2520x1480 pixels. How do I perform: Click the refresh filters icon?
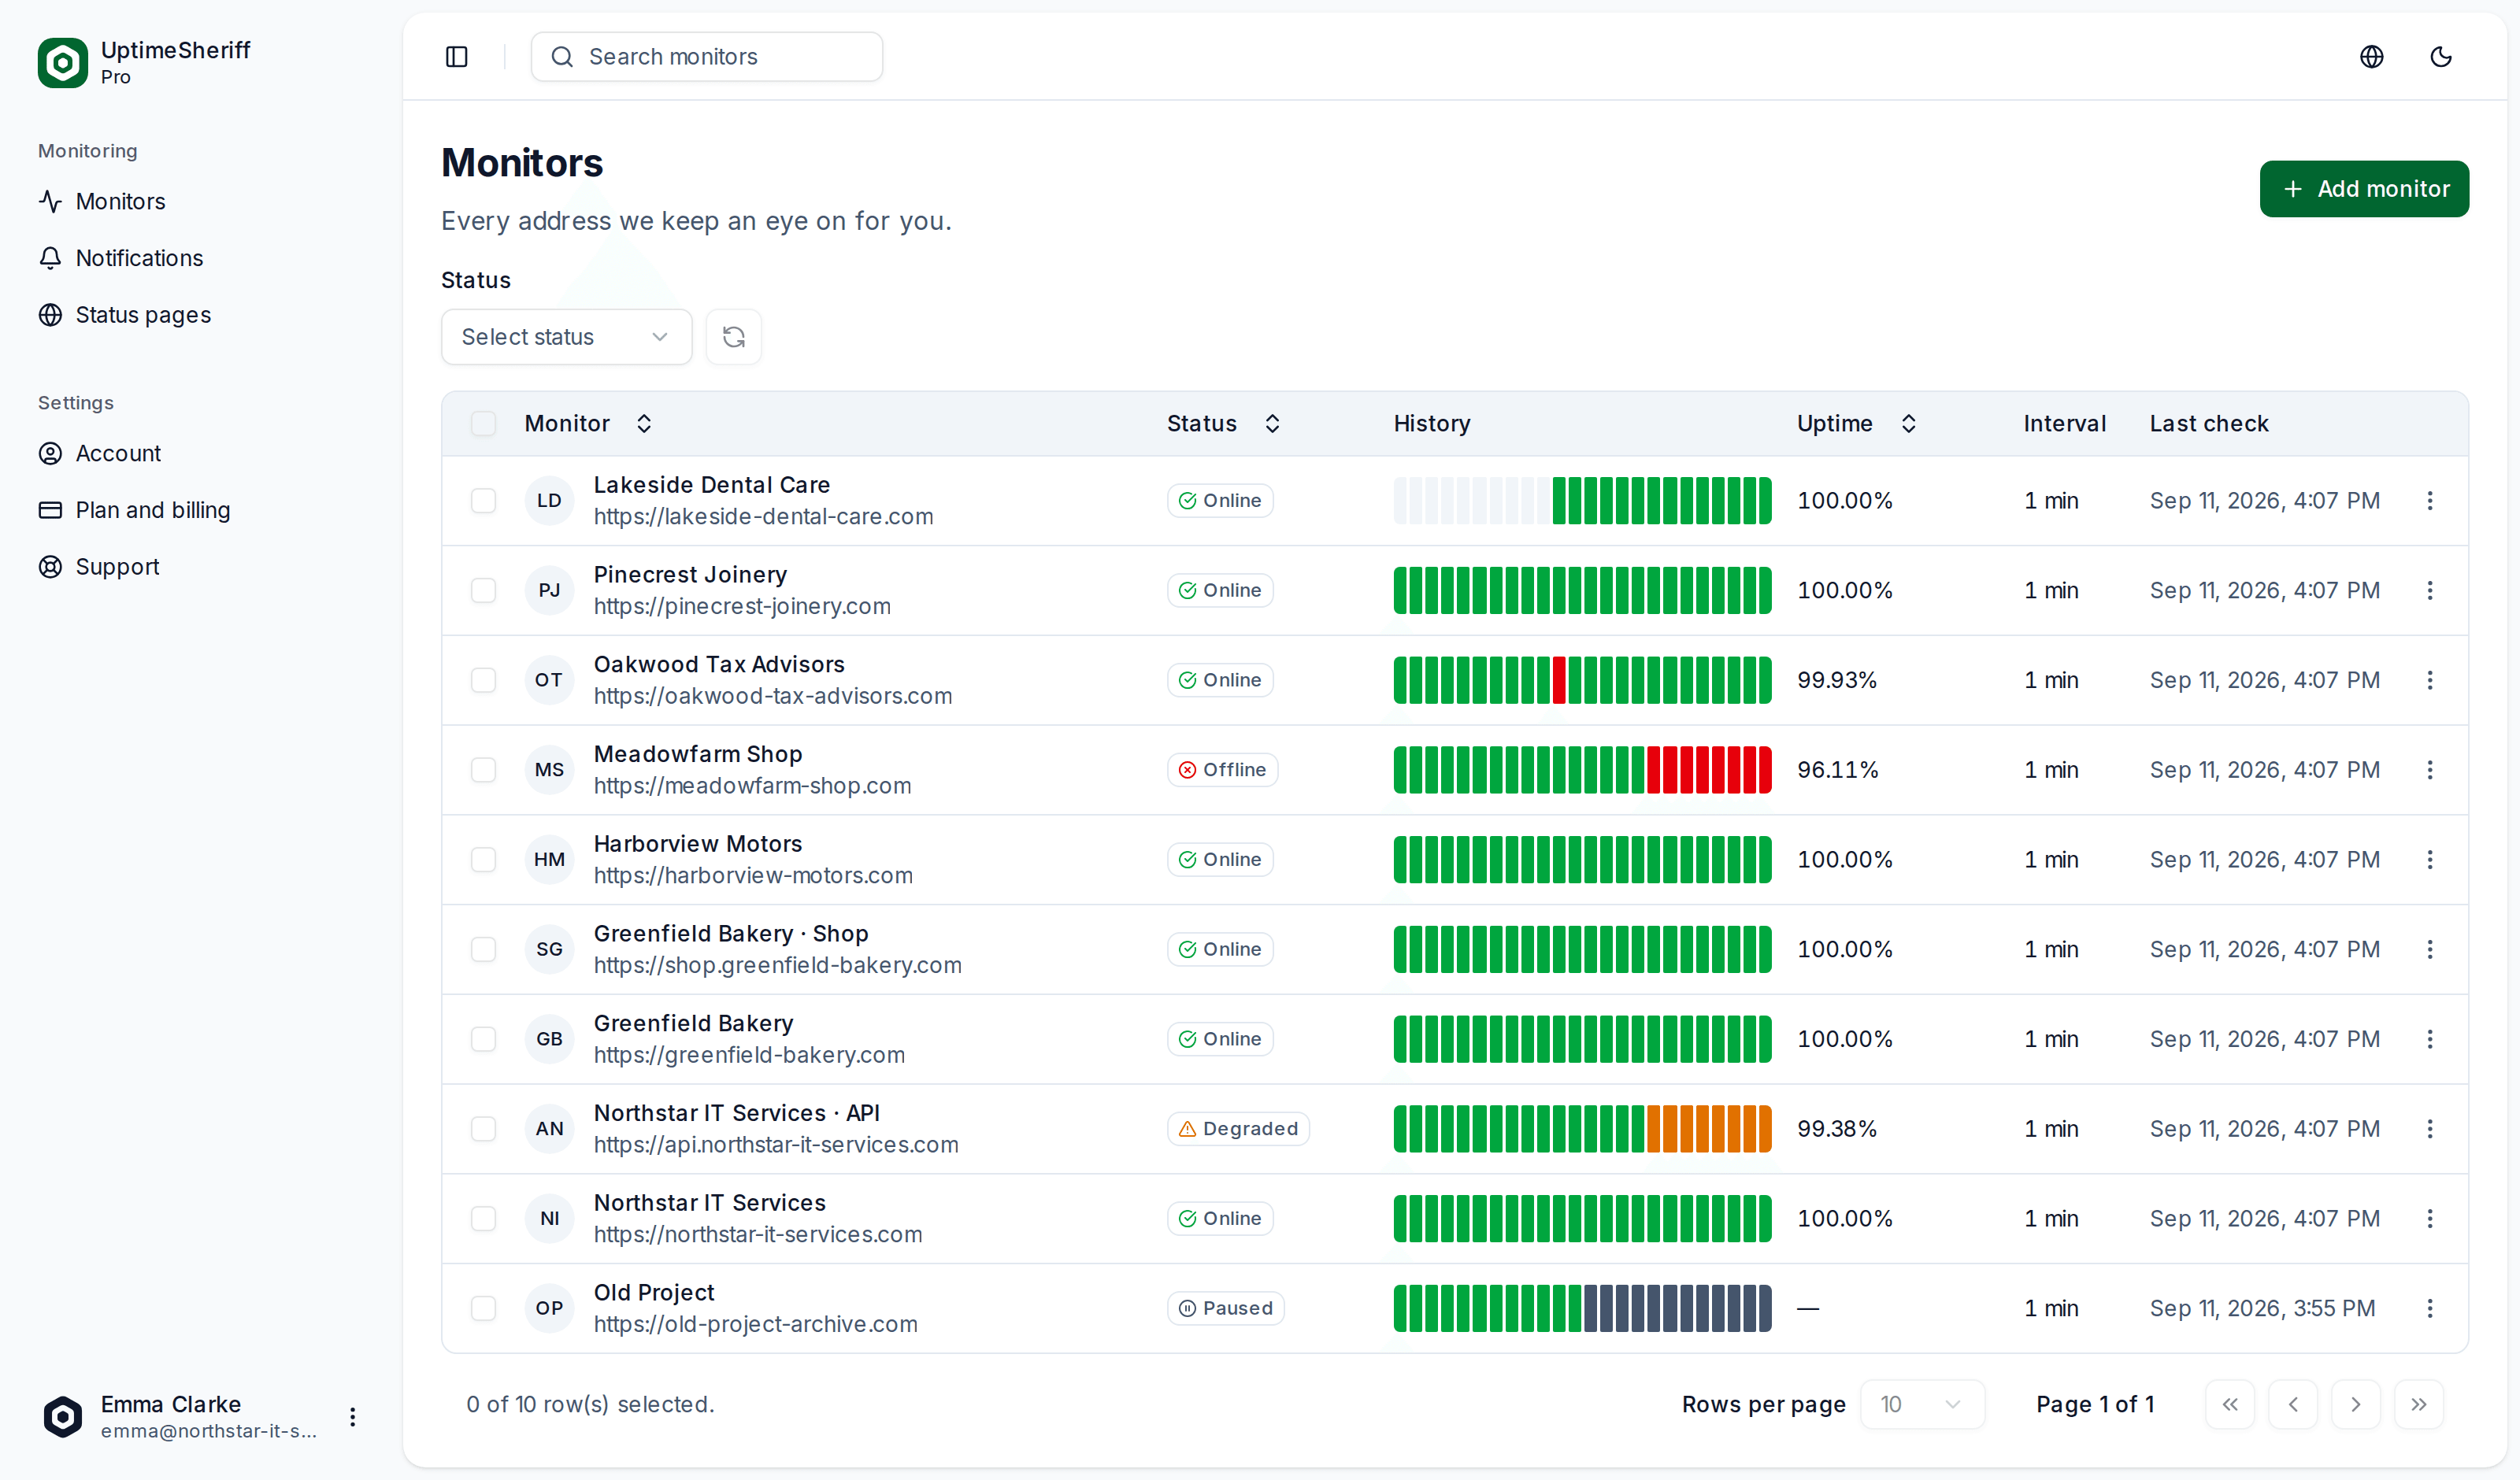(733, 337)
